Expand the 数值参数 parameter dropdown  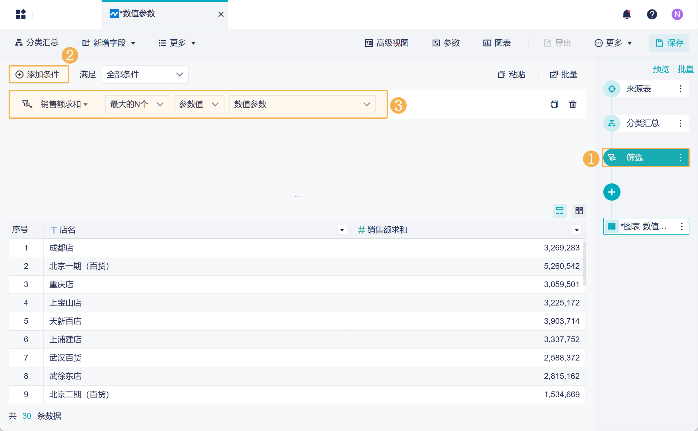coord(302,104)
